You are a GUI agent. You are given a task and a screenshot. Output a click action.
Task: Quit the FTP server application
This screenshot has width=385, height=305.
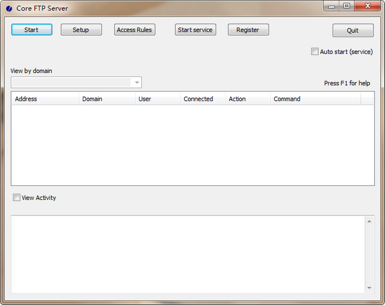(353, 30)
